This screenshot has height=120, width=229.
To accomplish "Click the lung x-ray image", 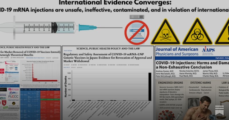I will pyautogui.click(x=194, y=103).
